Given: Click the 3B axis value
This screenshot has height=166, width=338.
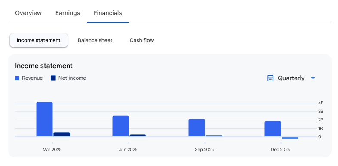Looking at the screenshot, I should 321,112.
